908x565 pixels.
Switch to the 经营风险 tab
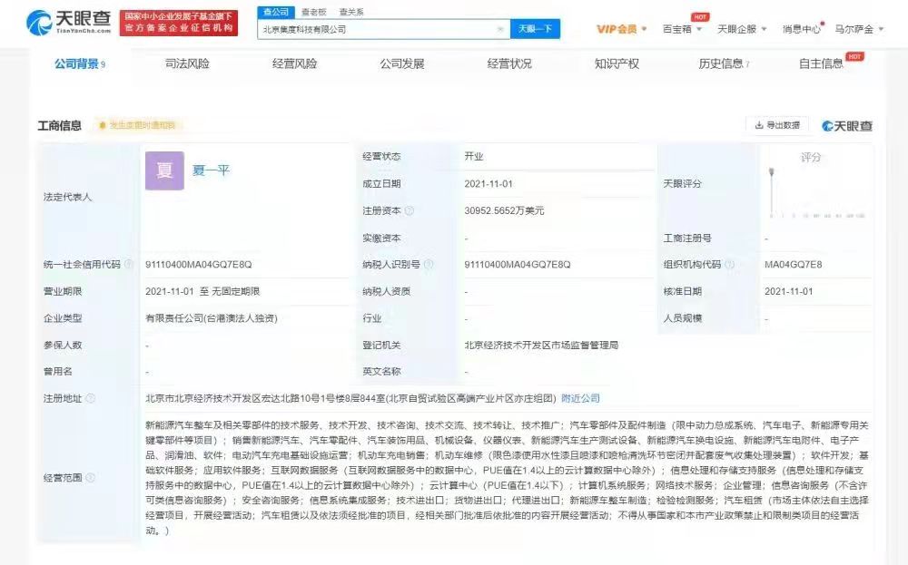click(x=295, y=63)
